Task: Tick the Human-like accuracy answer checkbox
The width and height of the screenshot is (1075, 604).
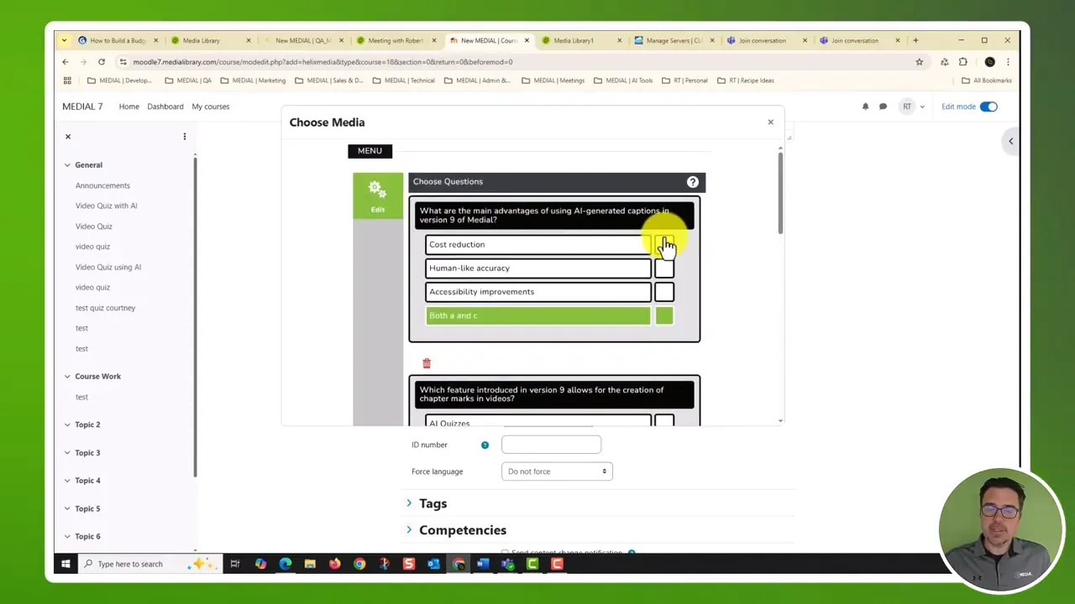Action: (x=664, y=268)
